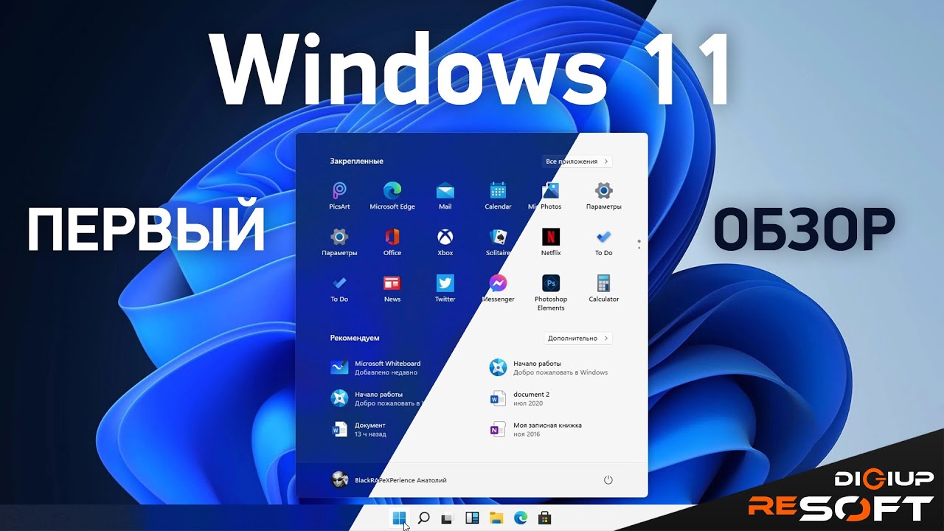Open the Calculator app
This screenshot has height=531, width=944.
pyautogui.click(x=603, y=288)
